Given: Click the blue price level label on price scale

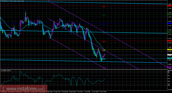Looking at the screenshot, I should tap(169, 23).
